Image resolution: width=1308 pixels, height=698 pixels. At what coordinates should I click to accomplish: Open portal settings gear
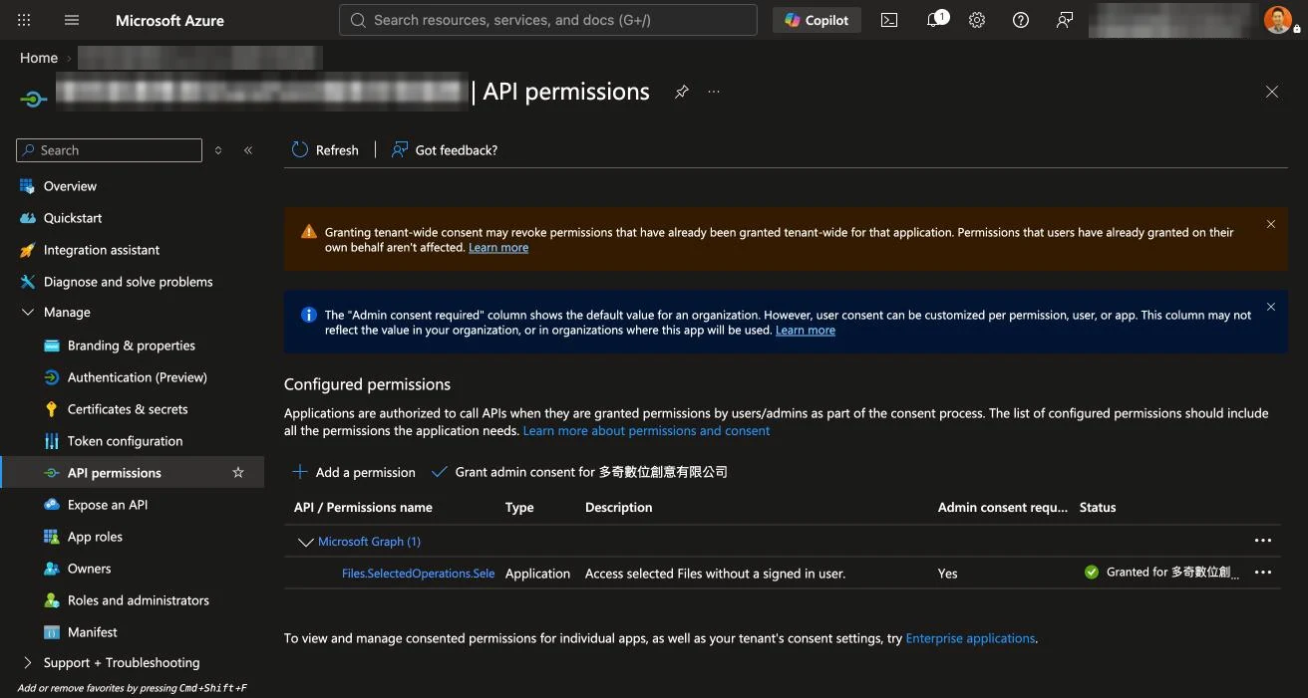(x=977, y=20)
